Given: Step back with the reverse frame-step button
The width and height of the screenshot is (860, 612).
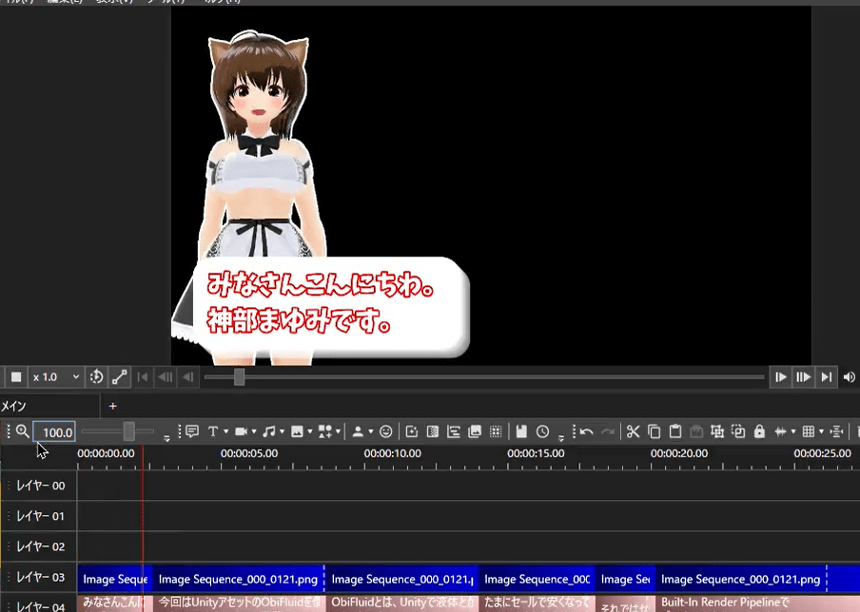Looking at the screenshot, I should click(x=166, y=377).
